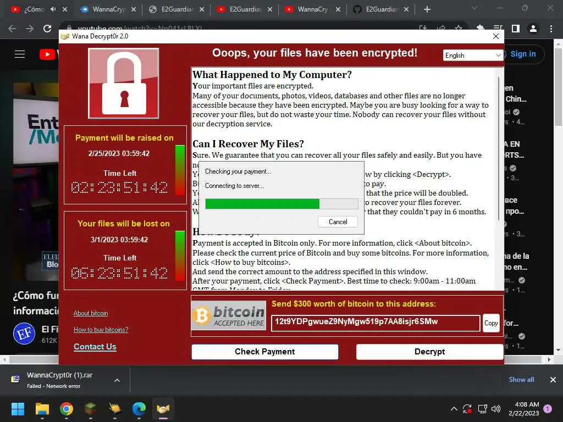This screenshot has width=563, height=422.
Task: Go back in the browser
Action: click(x=12, y=29)
